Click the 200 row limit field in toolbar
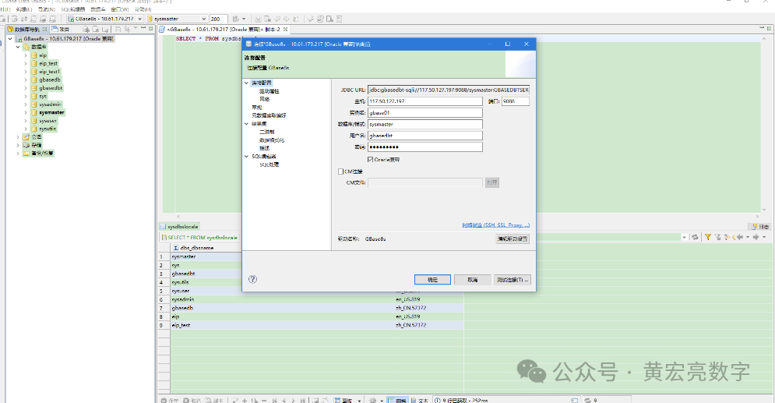 click(218, 19)
